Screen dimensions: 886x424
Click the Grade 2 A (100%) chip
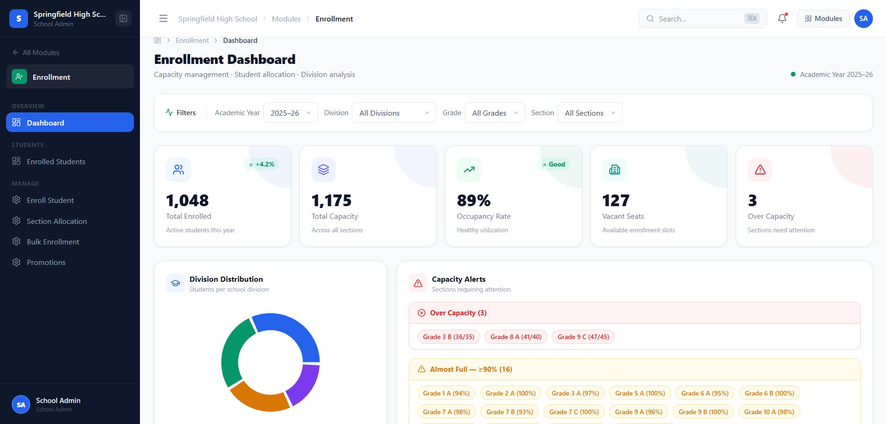[x=511, y=393]
